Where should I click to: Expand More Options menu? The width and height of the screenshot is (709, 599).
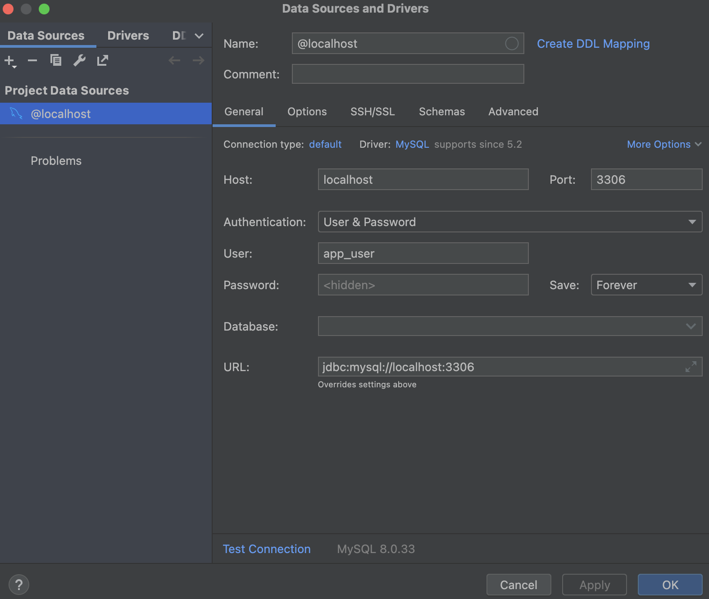(664, 144)
